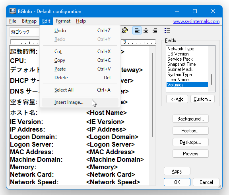This screenshot has width=229, height=195.
Task: Align text right in the toolbar
Action: [x=155, y=30]
